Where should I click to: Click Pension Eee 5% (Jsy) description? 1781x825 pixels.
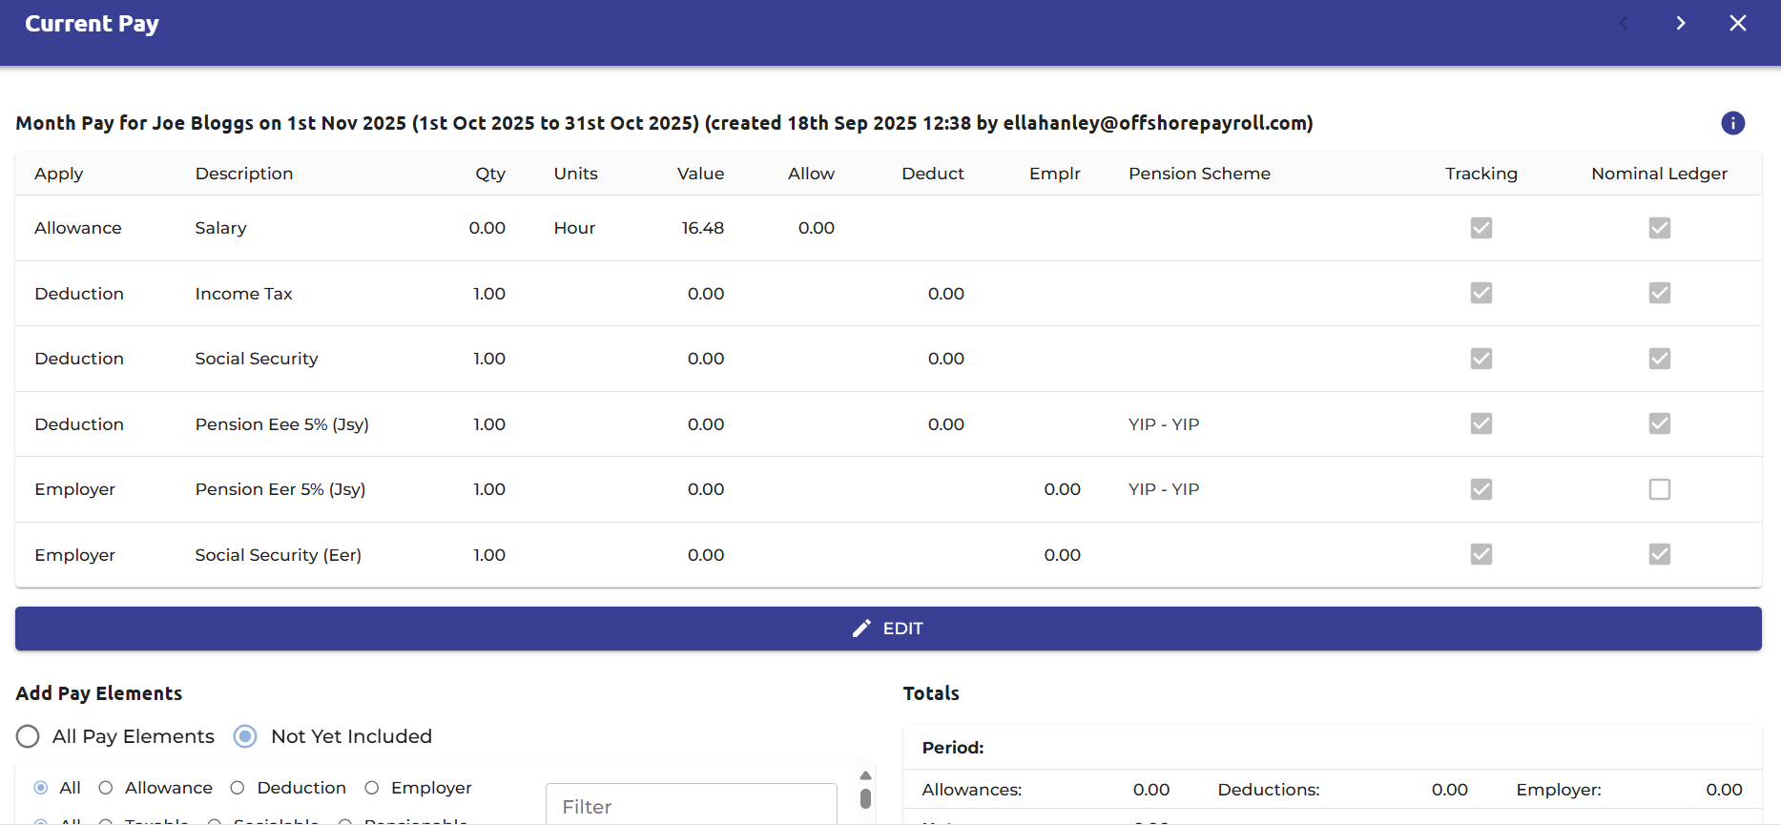point(281,424)
